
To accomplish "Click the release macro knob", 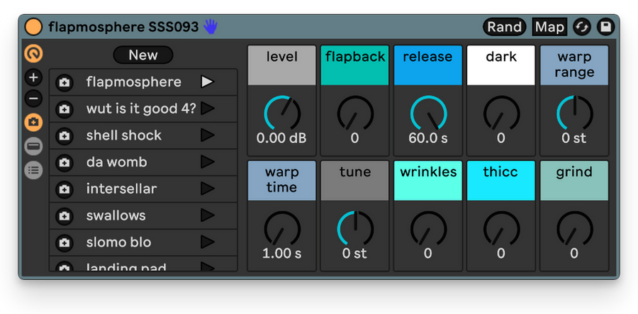I will 428,113.
